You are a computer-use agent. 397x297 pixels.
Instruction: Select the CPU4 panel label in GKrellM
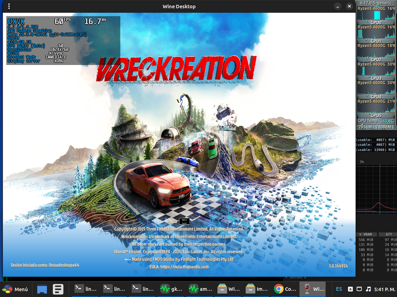376,97
